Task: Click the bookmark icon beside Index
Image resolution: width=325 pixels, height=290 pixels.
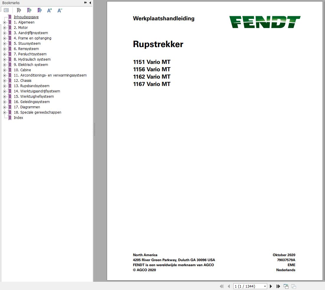Action: pos(9,118)
